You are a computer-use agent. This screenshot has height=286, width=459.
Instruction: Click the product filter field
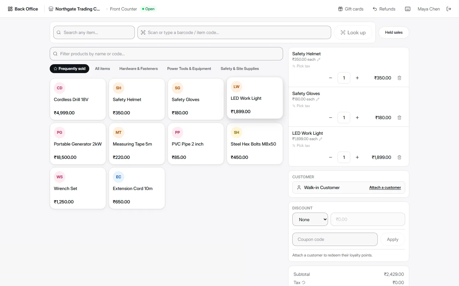pyautogui.click(x=166, y=54)
